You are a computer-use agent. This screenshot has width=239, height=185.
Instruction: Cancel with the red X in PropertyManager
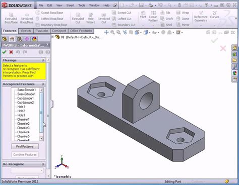coord(11,52)
